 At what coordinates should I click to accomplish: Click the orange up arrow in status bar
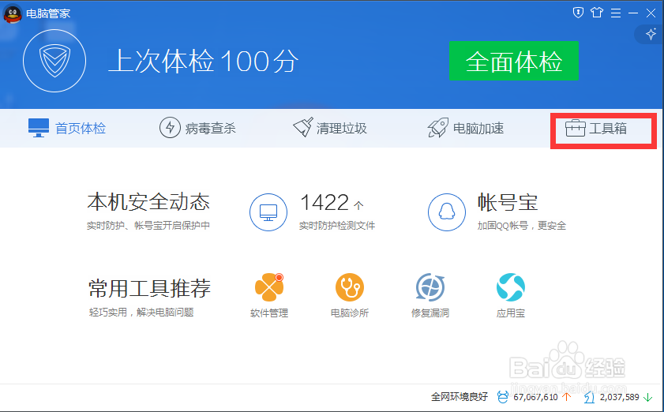coord(567,397)
